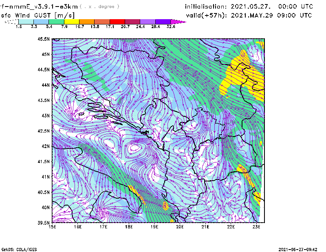The width and height of the screenshot is (326, 252).
Task: Click the 'valid(+57h):' label
Action: coord(206,15)
